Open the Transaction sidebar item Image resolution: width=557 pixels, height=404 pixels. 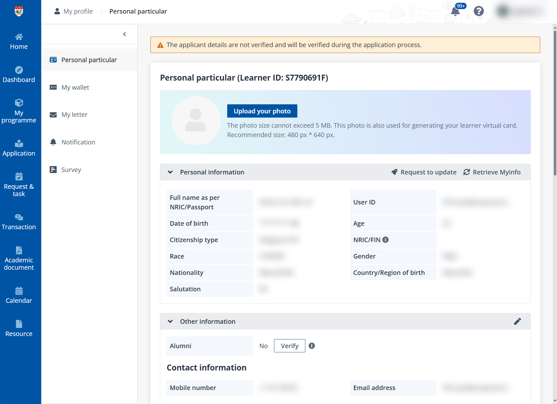coord(19,222)
